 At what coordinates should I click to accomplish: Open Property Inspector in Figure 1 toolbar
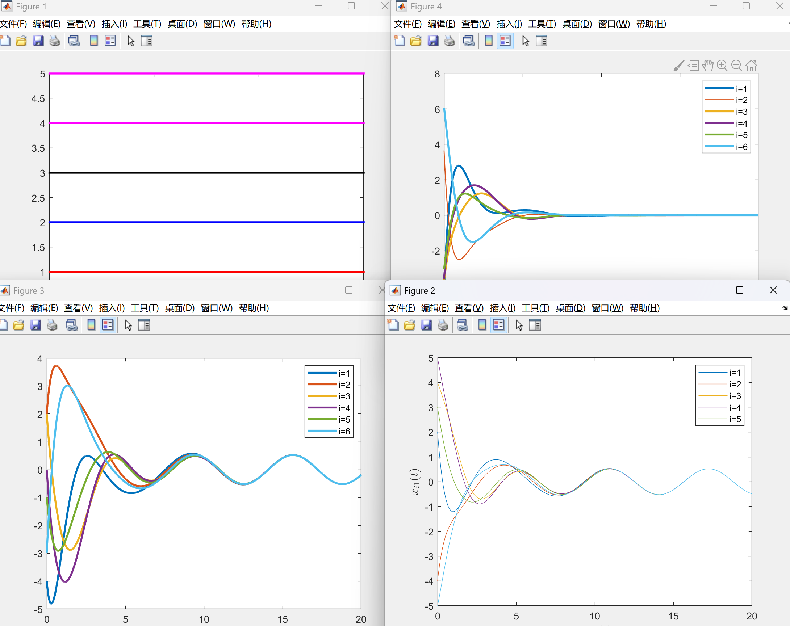tap(147, 41)
